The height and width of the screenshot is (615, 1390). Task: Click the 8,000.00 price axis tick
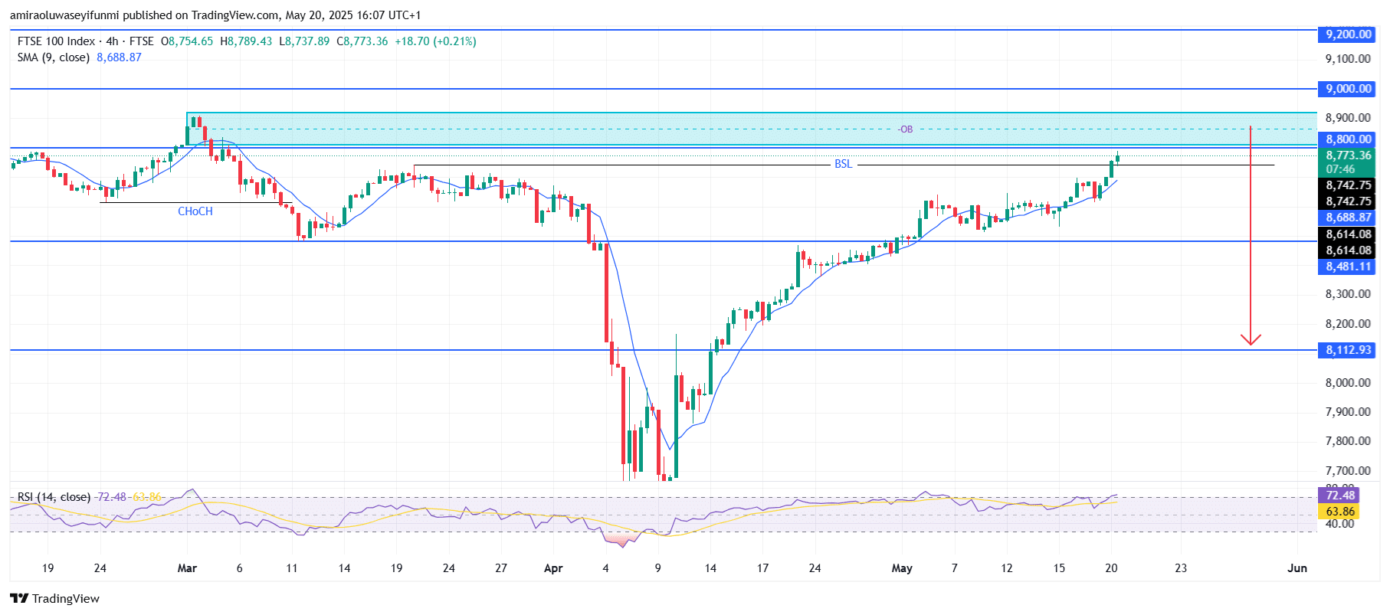(1348, 383)
